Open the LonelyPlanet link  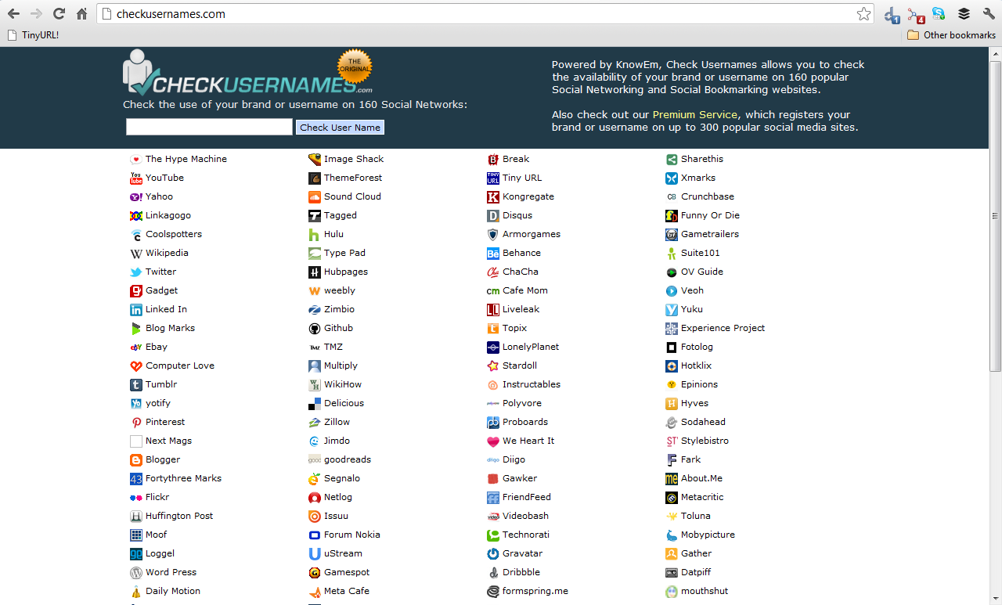(x=531, y=347)
